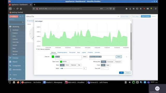
Task: Collapse the sidebar with the double-arrow icon
Action: 20,17
